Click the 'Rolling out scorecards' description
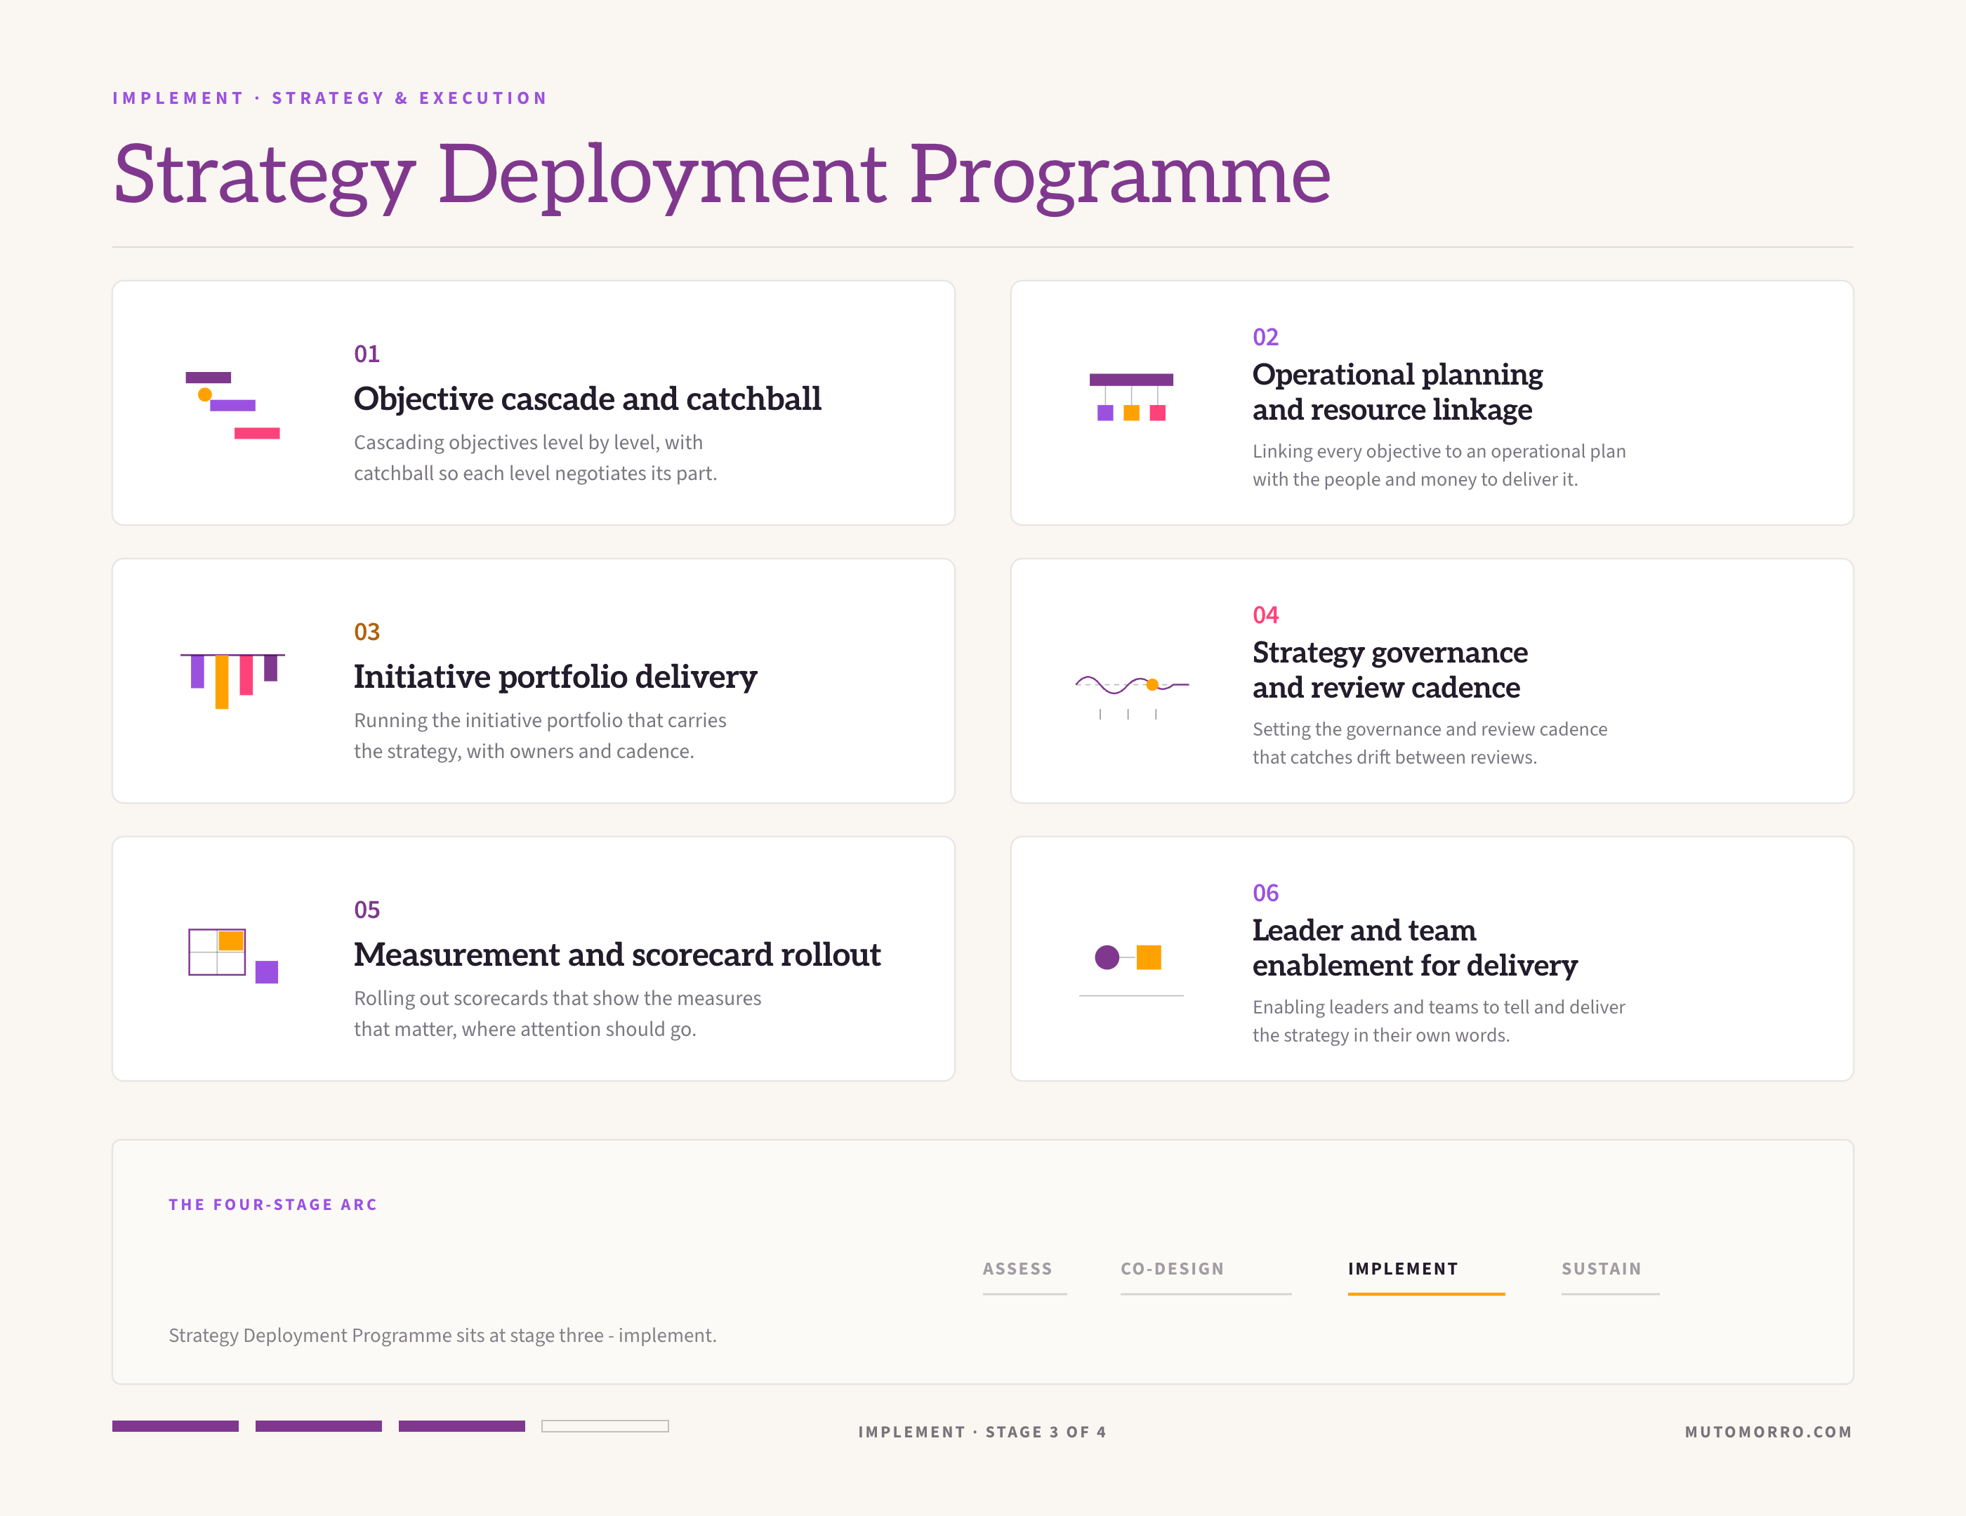Image resolution: width=1966 pixels, height=1516 pixels. click(x=558, y=1014)
